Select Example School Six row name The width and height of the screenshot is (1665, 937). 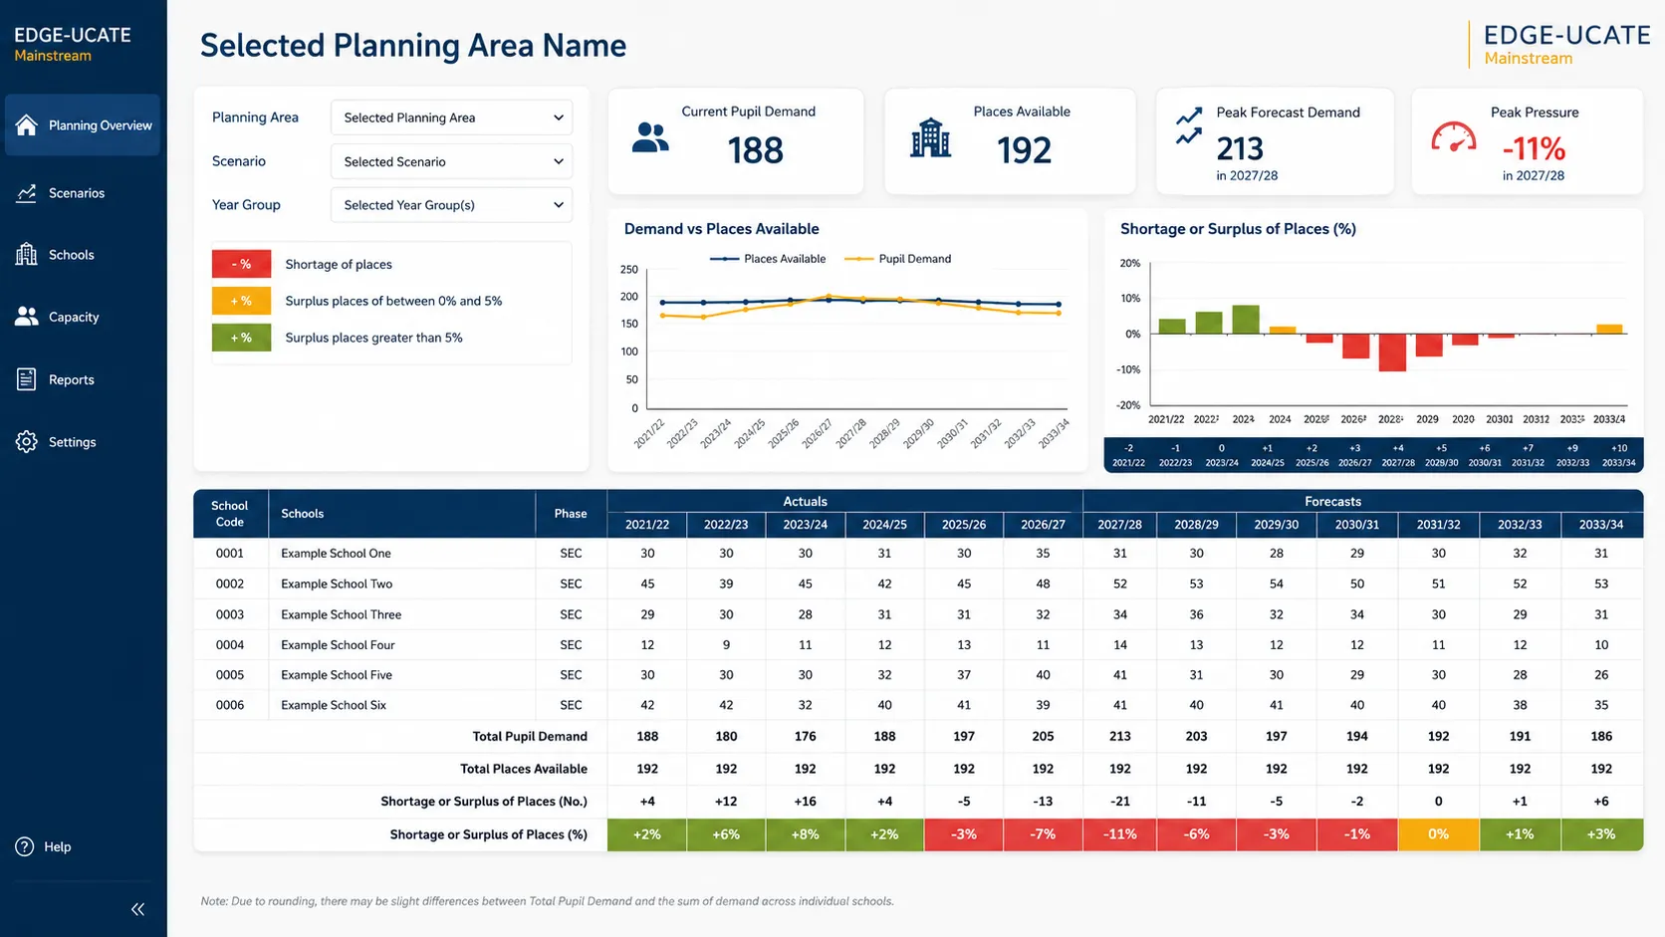point(334,705)
